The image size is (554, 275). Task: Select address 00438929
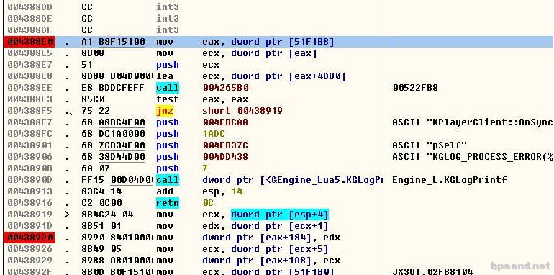29,261
